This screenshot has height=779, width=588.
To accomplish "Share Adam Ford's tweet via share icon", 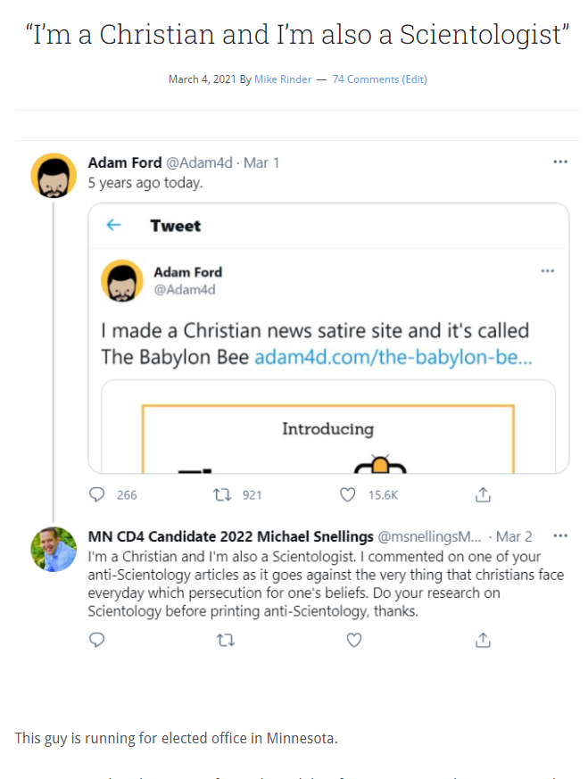I will pyautogui.click(x=483, y=494).
